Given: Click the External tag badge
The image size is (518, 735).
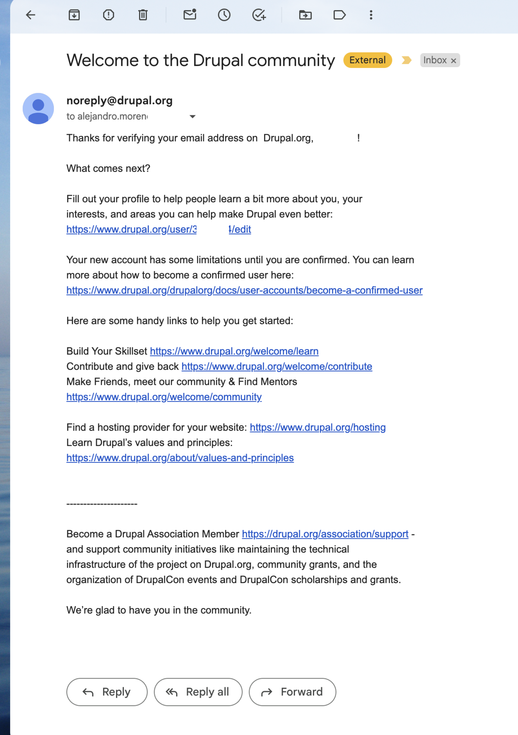Looking at the screenshot, I should (367, 60).
